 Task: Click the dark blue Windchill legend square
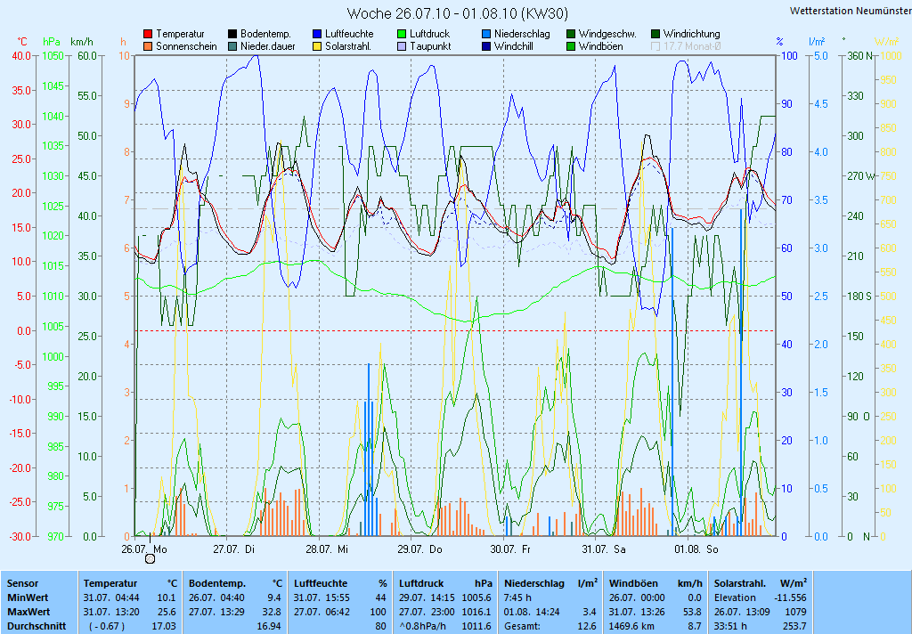click(x=486, y=46)
